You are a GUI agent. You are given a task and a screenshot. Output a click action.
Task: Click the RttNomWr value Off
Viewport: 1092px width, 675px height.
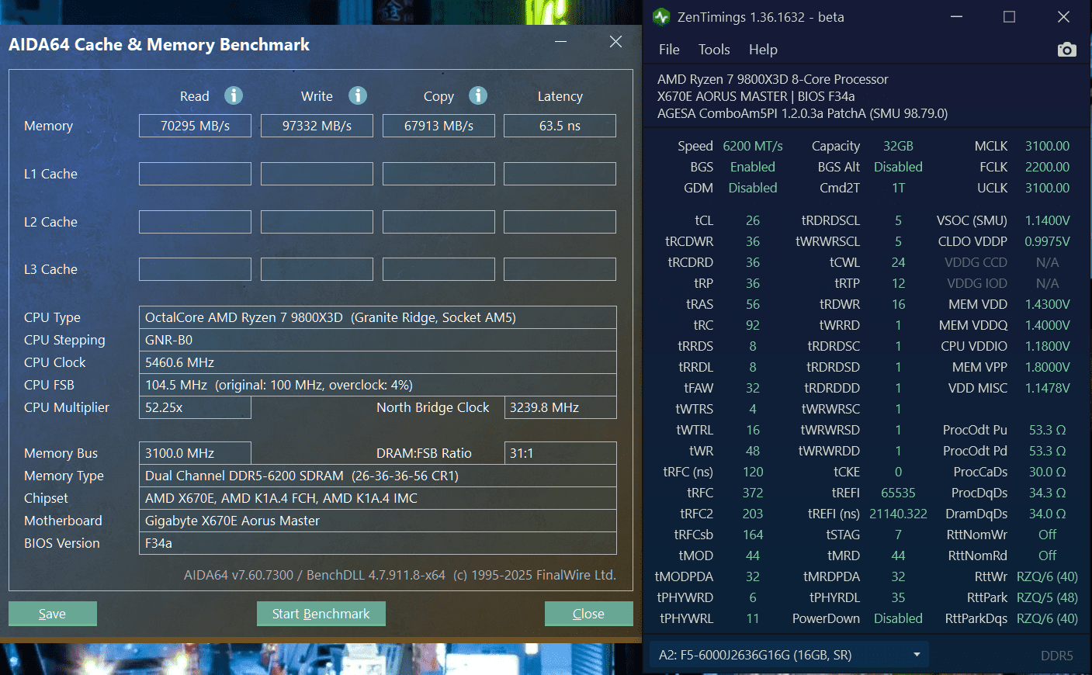(x=1047, y=535)
